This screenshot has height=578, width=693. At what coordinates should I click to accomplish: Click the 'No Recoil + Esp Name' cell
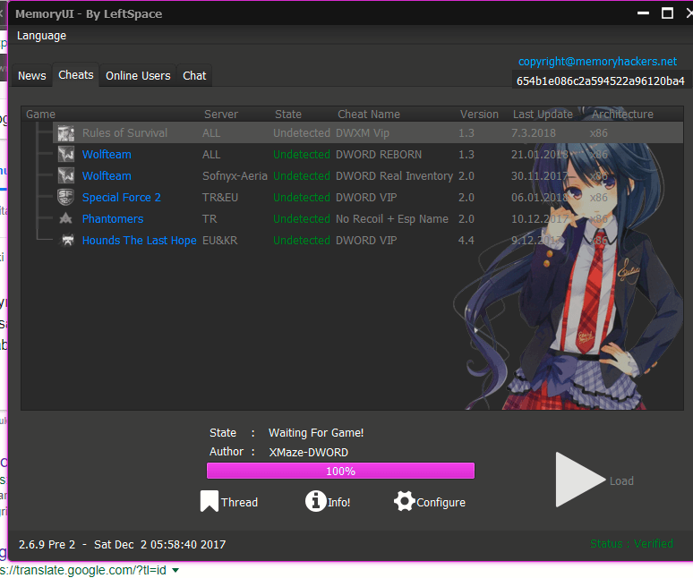coord(392,219)
